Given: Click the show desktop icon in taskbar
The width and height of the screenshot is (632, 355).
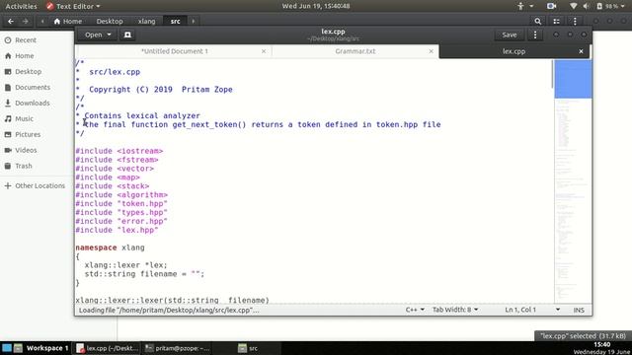Looking at the screenshot, I should pos(7,348).
